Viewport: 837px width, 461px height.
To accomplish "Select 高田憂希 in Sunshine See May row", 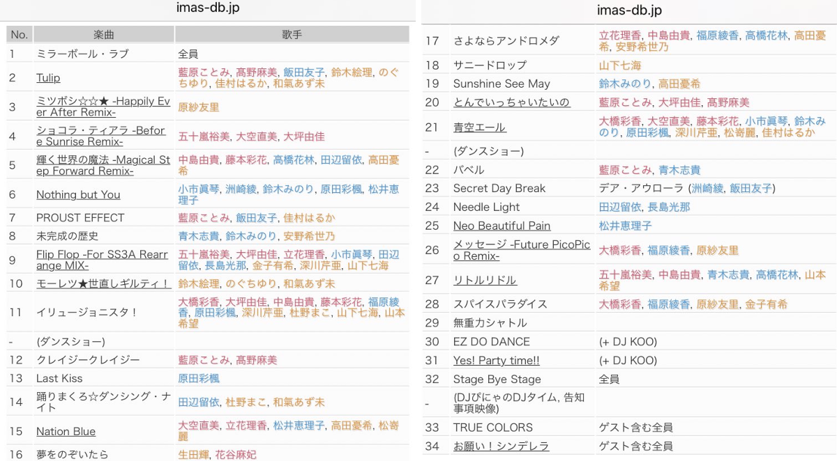I will pos(679,84).
